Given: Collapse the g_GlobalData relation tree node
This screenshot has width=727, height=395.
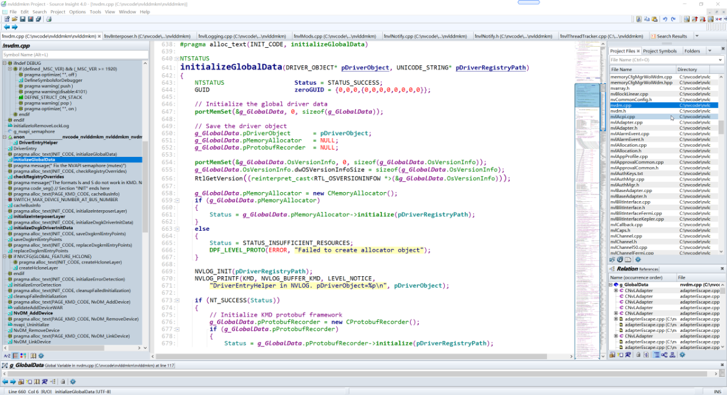Looking at the screenshot, I should pos(611,285).
